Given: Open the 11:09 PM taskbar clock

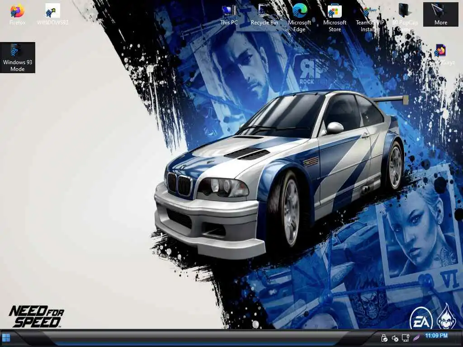Looking at the screenshot, I should tap(436, 336).
